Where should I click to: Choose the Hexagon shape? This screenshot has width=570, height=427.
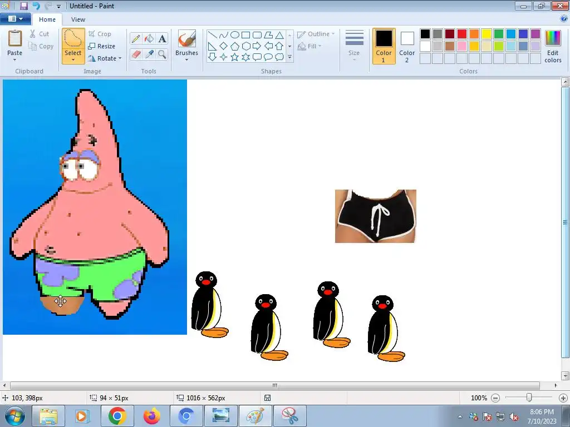(245, 46)
